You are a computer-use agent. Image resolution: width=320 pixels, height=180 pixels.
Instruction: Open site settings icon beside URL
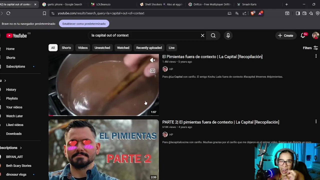pyautogui.click(x=53, y=13)
